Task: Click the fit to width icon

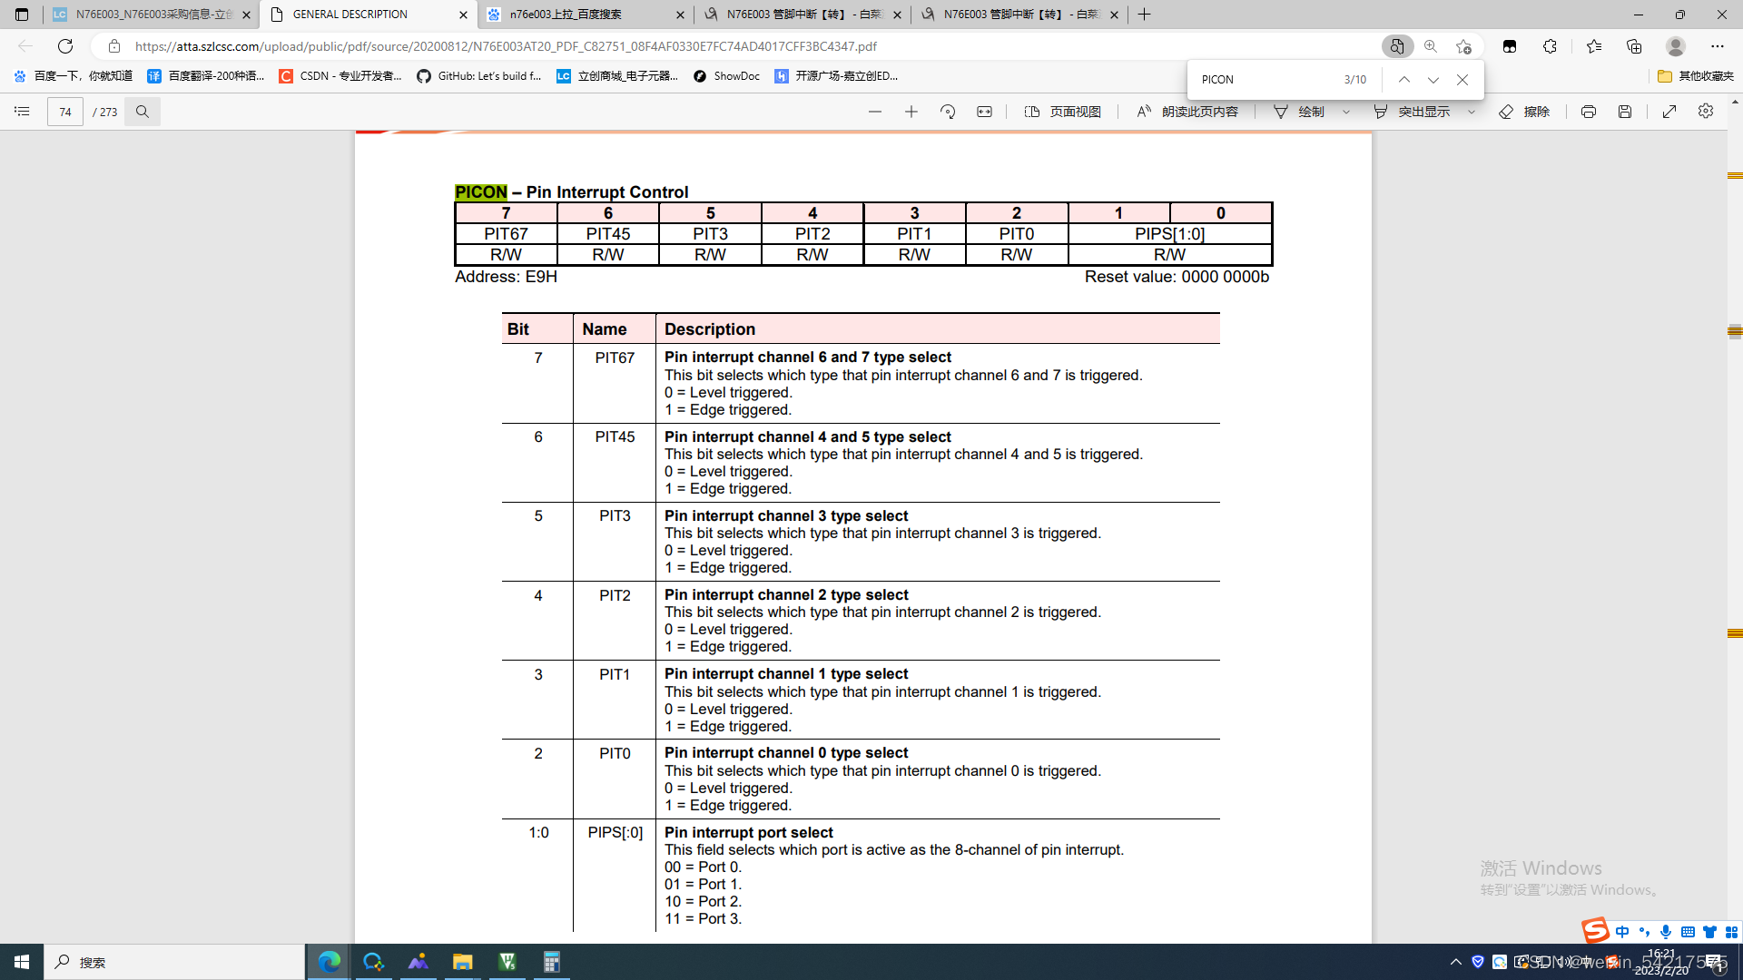Action: click(x=984, y=112)
